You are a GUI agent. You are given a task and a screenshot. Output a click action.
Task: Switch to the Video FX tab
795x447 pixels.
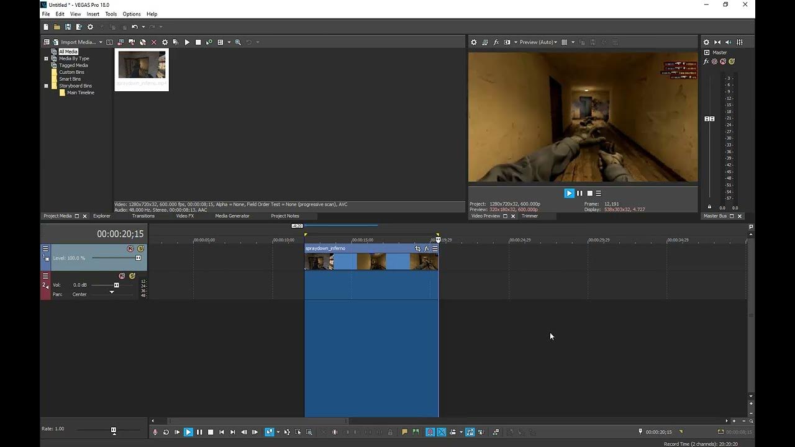click(x=185, y=216)
